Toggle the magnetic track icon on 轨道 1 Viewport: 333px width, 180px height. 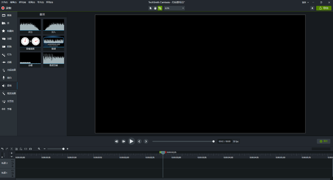click(12, 173)
